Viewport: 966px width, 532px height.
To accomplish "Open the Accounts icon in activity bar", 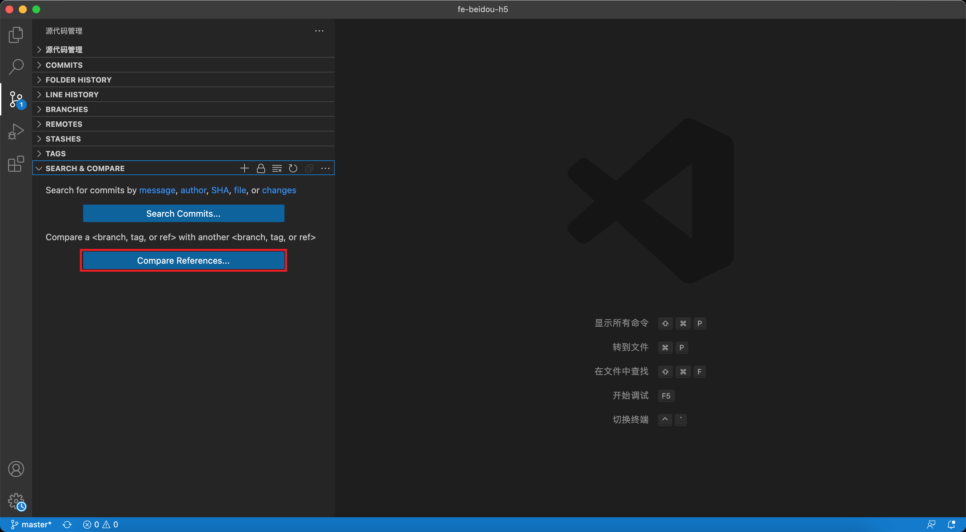I will click(x=16, y=468).
